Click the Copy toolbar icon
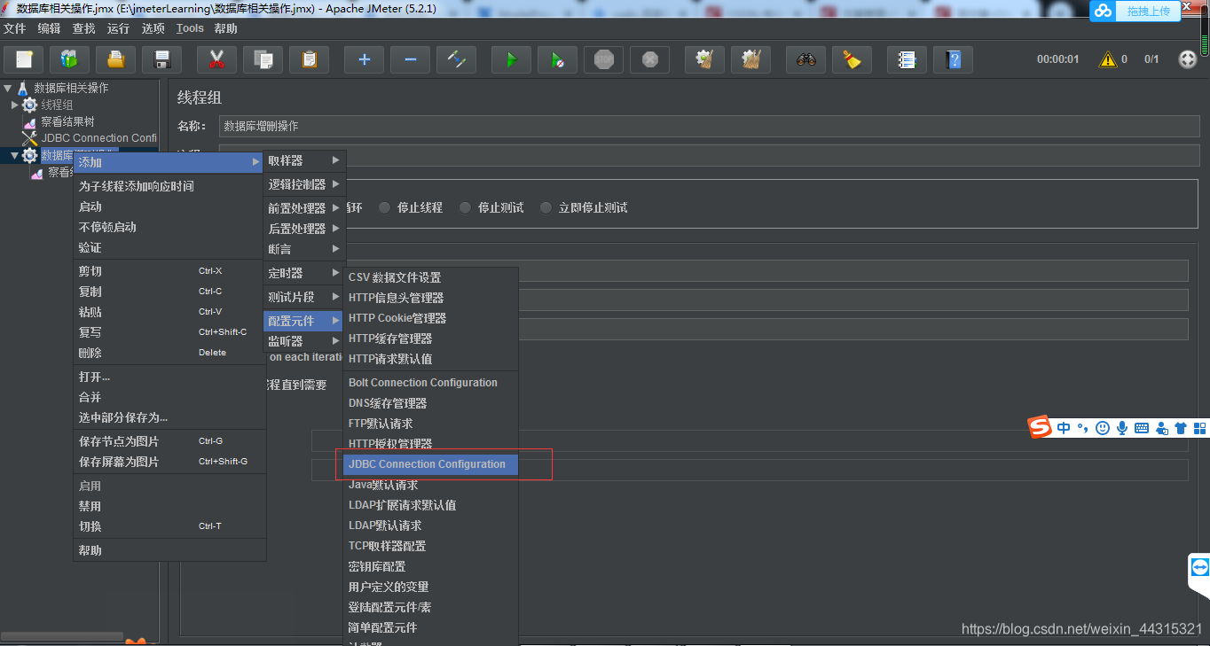 click(263, 59)
